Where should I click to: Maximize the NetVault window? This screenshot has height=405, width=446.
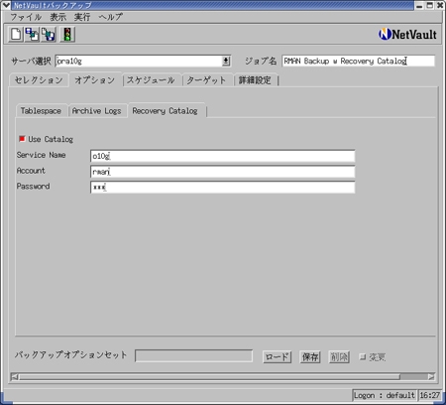(429, 5)
